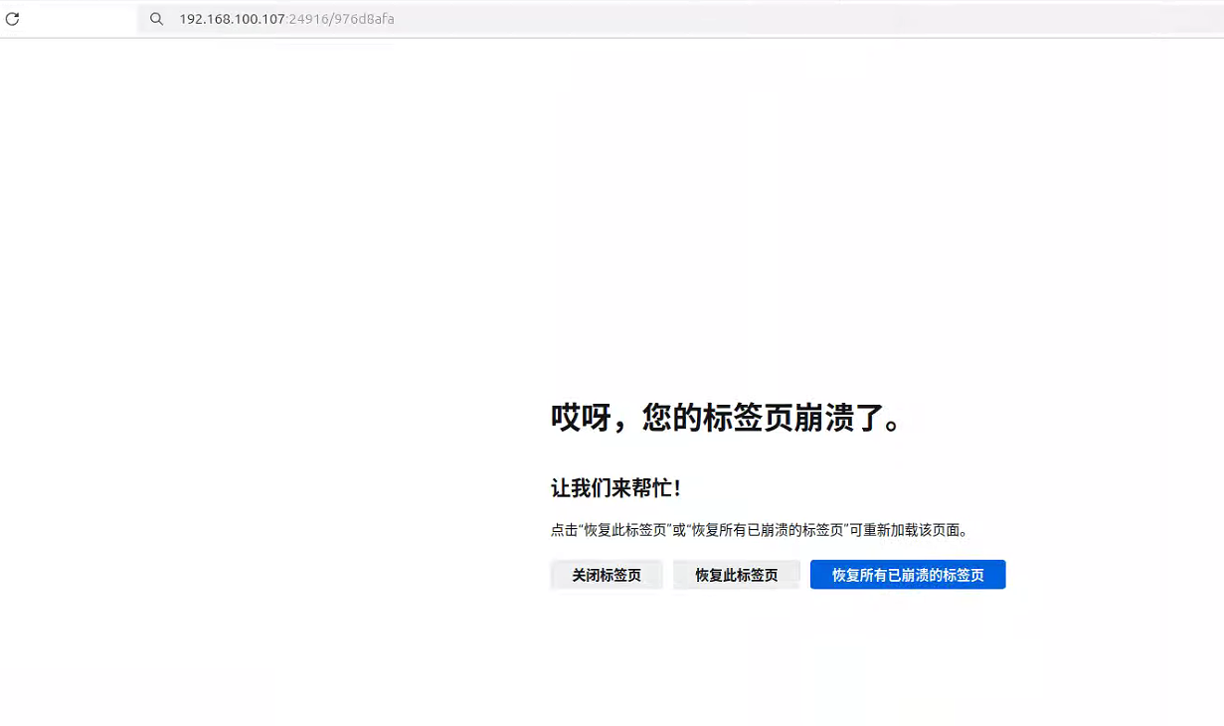Click the 恢复此标签页 button
Image resolution: width=1224 pixels, height=726 pixels.
click(737, 575)
